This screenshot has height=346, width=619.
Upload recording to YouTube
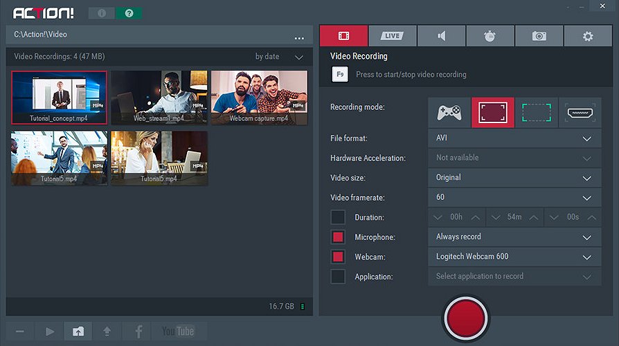178,331
